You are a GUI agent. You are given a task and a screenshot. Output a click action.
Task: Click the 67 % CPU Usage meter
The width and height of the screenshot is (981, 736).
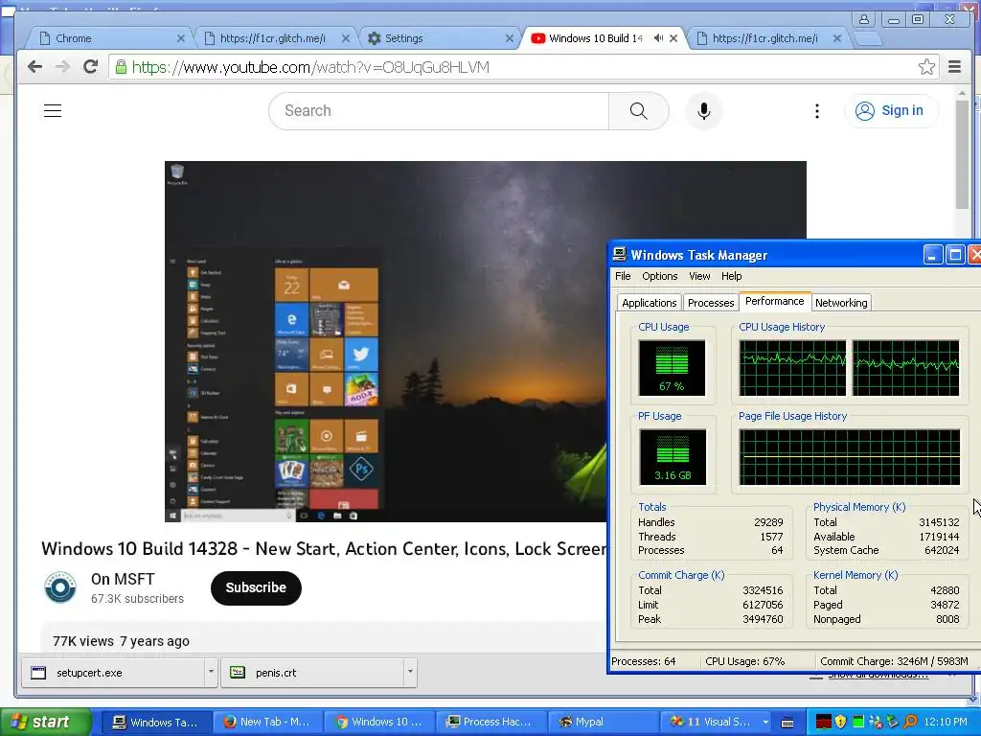point(672,368)
